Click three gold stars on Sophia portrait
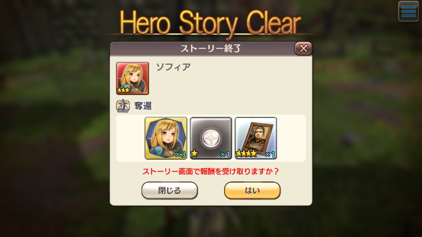422x237 pixels. (x=124, y=90)
